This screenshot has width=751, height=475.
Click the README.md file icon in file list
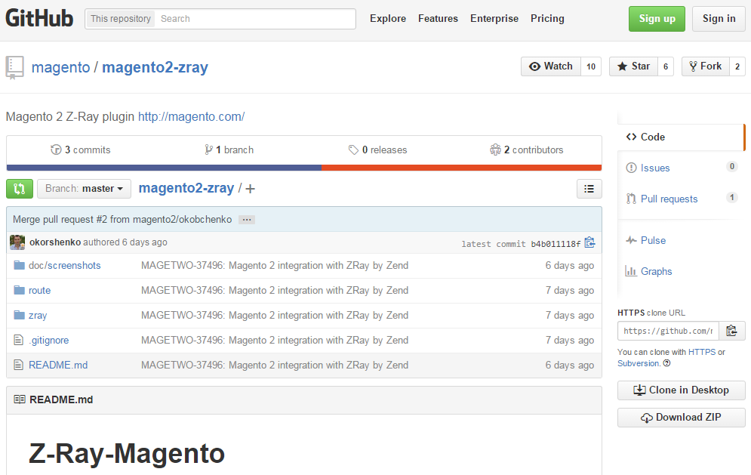tap(19, 366)
